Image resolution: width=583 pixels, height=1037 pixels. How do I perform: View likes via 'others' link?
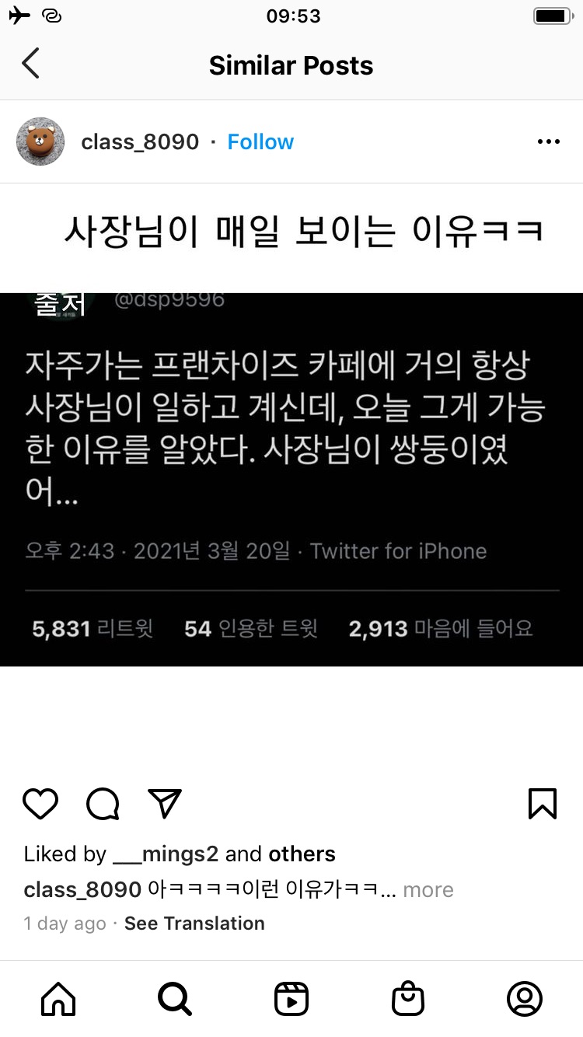pos(302,854)
